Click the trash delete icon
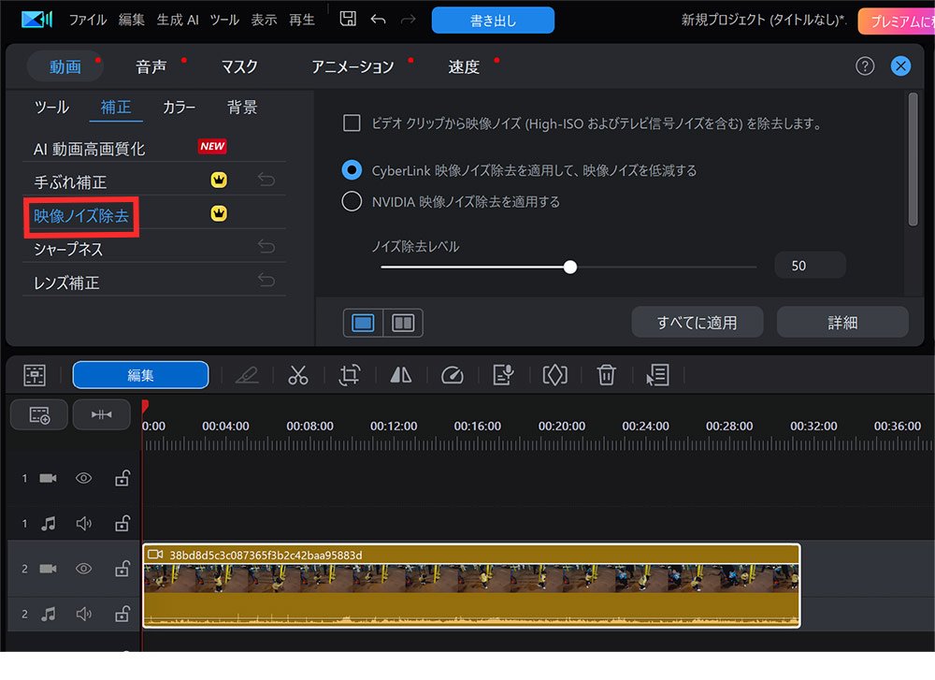The image size is (935, 680). (x=607, y=375)
